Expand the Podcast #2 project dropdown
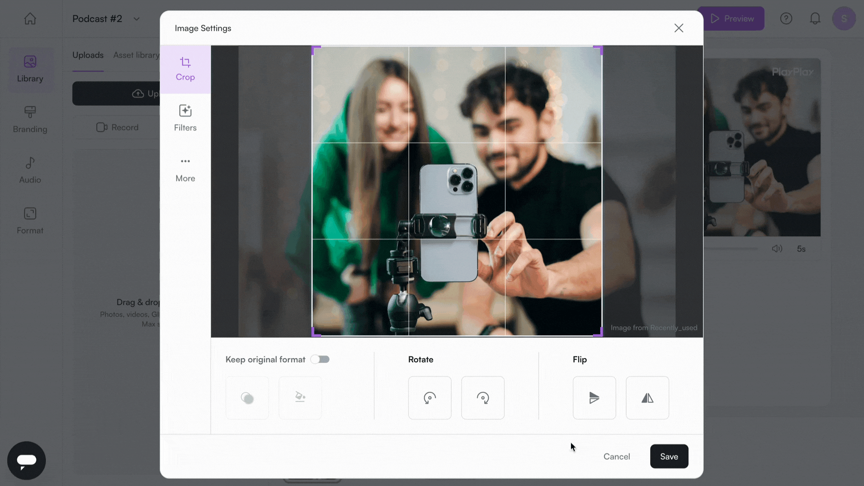The width and height of the screenshot is (864, 486). [136, 19]
